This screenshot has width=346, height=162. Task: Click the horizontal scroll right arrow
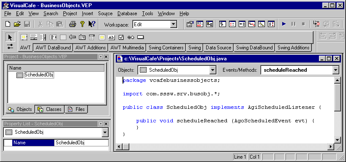(331, 146)
